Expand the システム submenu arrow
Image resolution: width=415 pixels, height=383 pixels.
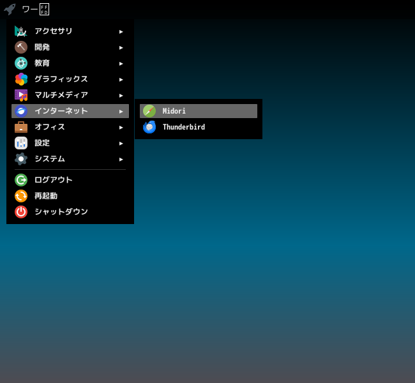(121, 160)
